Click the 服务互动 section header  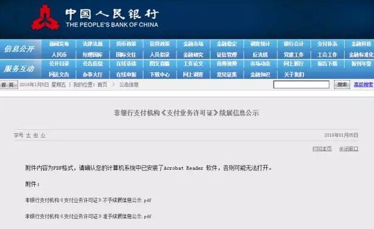point(19,69)
